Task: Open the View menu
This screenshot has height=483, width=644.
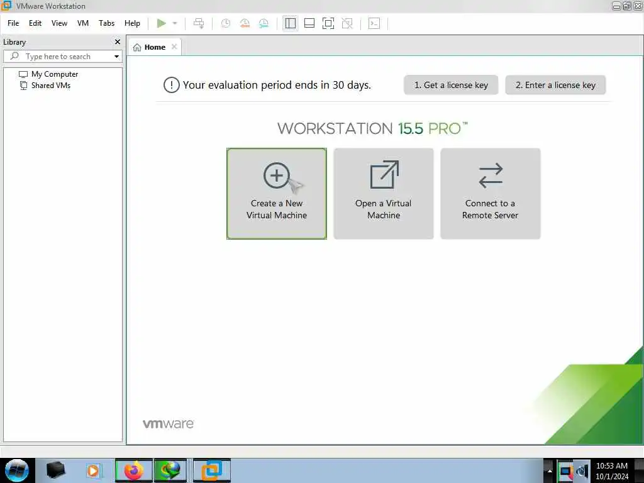Action: point(59,23)
